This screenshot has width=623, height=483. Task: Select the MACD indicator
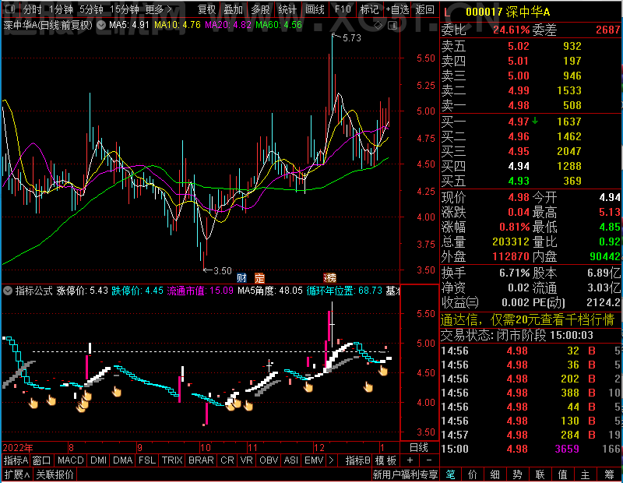tap(71, 460)
